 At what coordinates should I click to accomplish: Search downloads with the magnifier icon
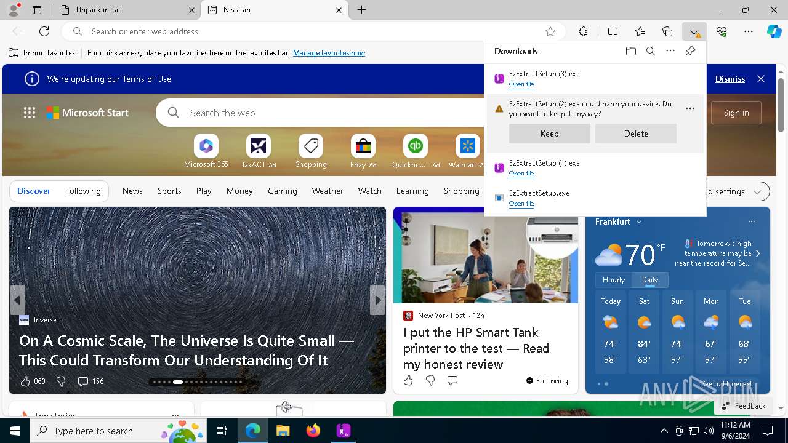[x=650, y=51]
